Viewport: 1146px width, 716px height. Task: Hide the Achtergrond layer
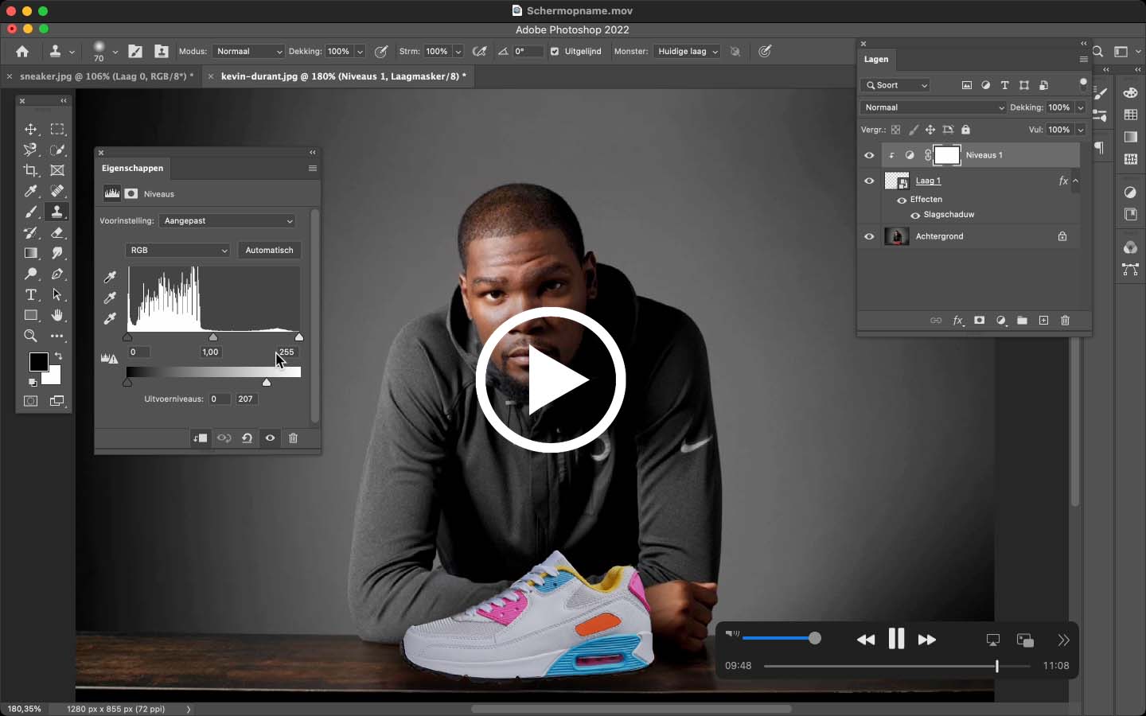coord(869,236)
